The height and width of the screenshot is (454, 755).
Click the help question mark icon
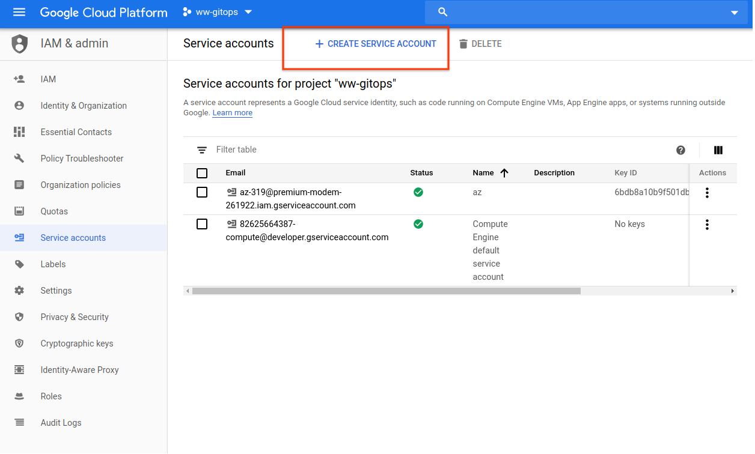[680, 150]
